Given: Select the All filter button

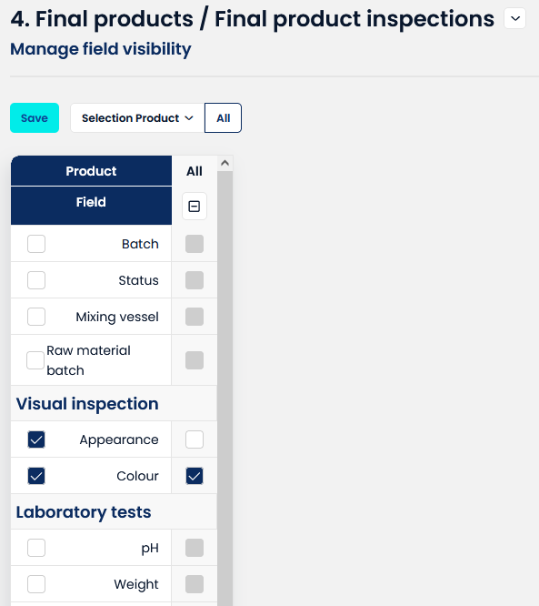Looking at the screenshot, I should 224,118.
